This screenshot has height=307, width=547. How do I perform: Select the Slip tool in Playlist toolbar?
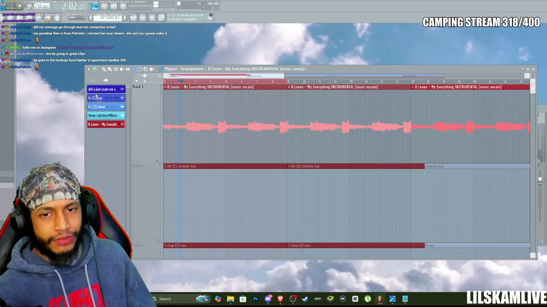click(x=128, y=69)
